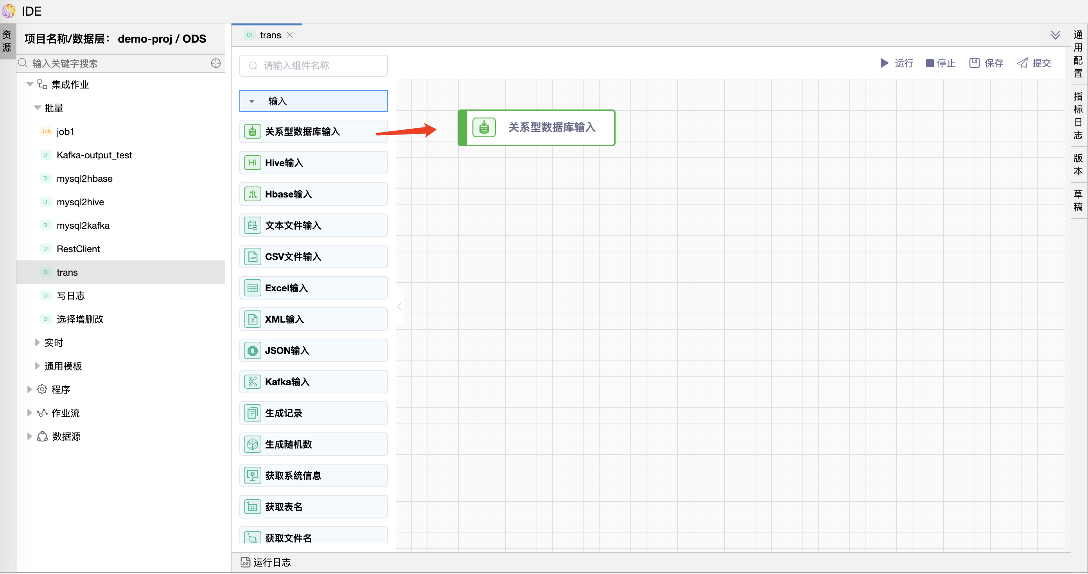Open mysql2hive job in tree
1088x574 pixels.
click(80, 202)
